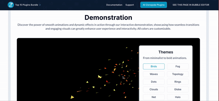Select the Halo theme
Screen dimensions: 219x101
(x=178, y=97)
